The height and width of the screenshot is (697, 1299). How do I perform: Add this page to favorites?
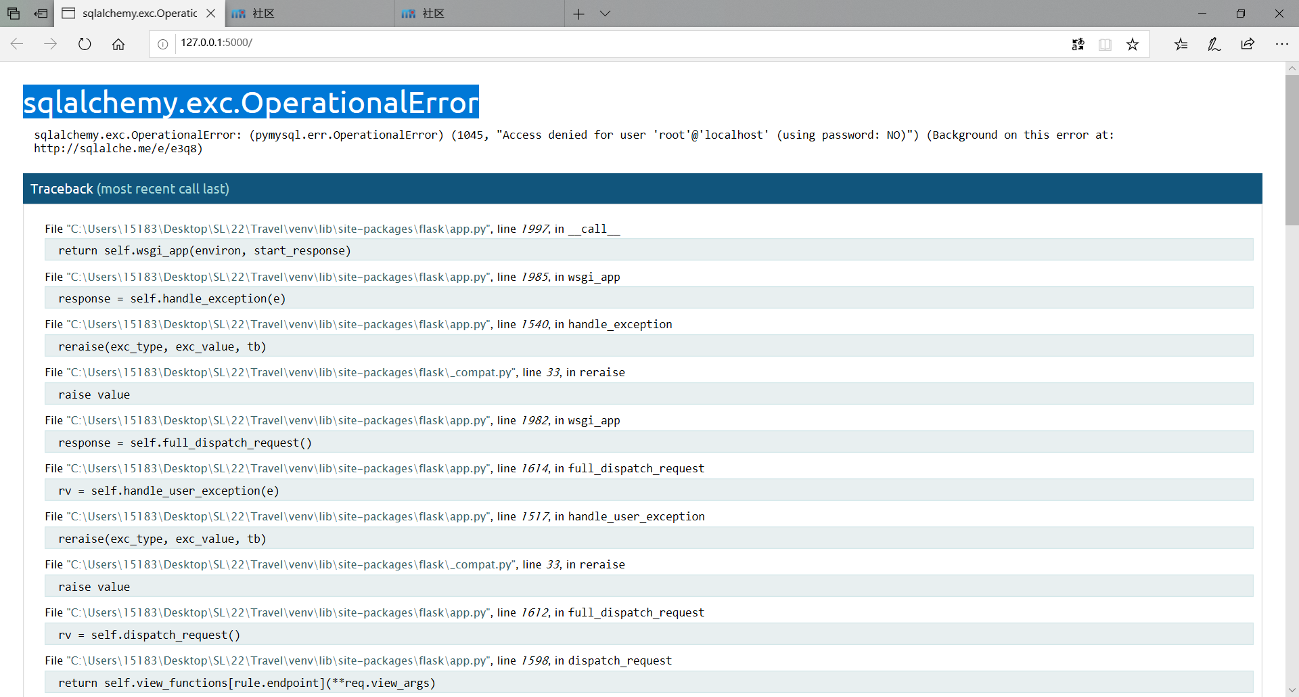(x=1133, y=44)
